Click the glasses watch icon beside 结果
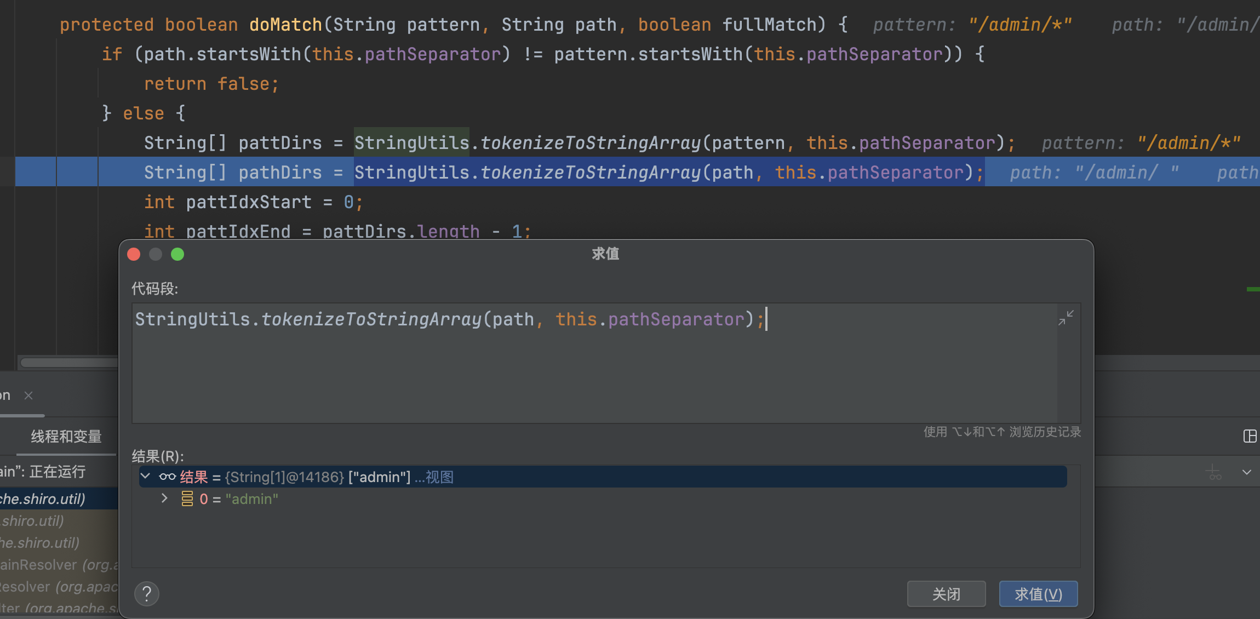This screenshot has height=619, width=1260. [167, 477]
